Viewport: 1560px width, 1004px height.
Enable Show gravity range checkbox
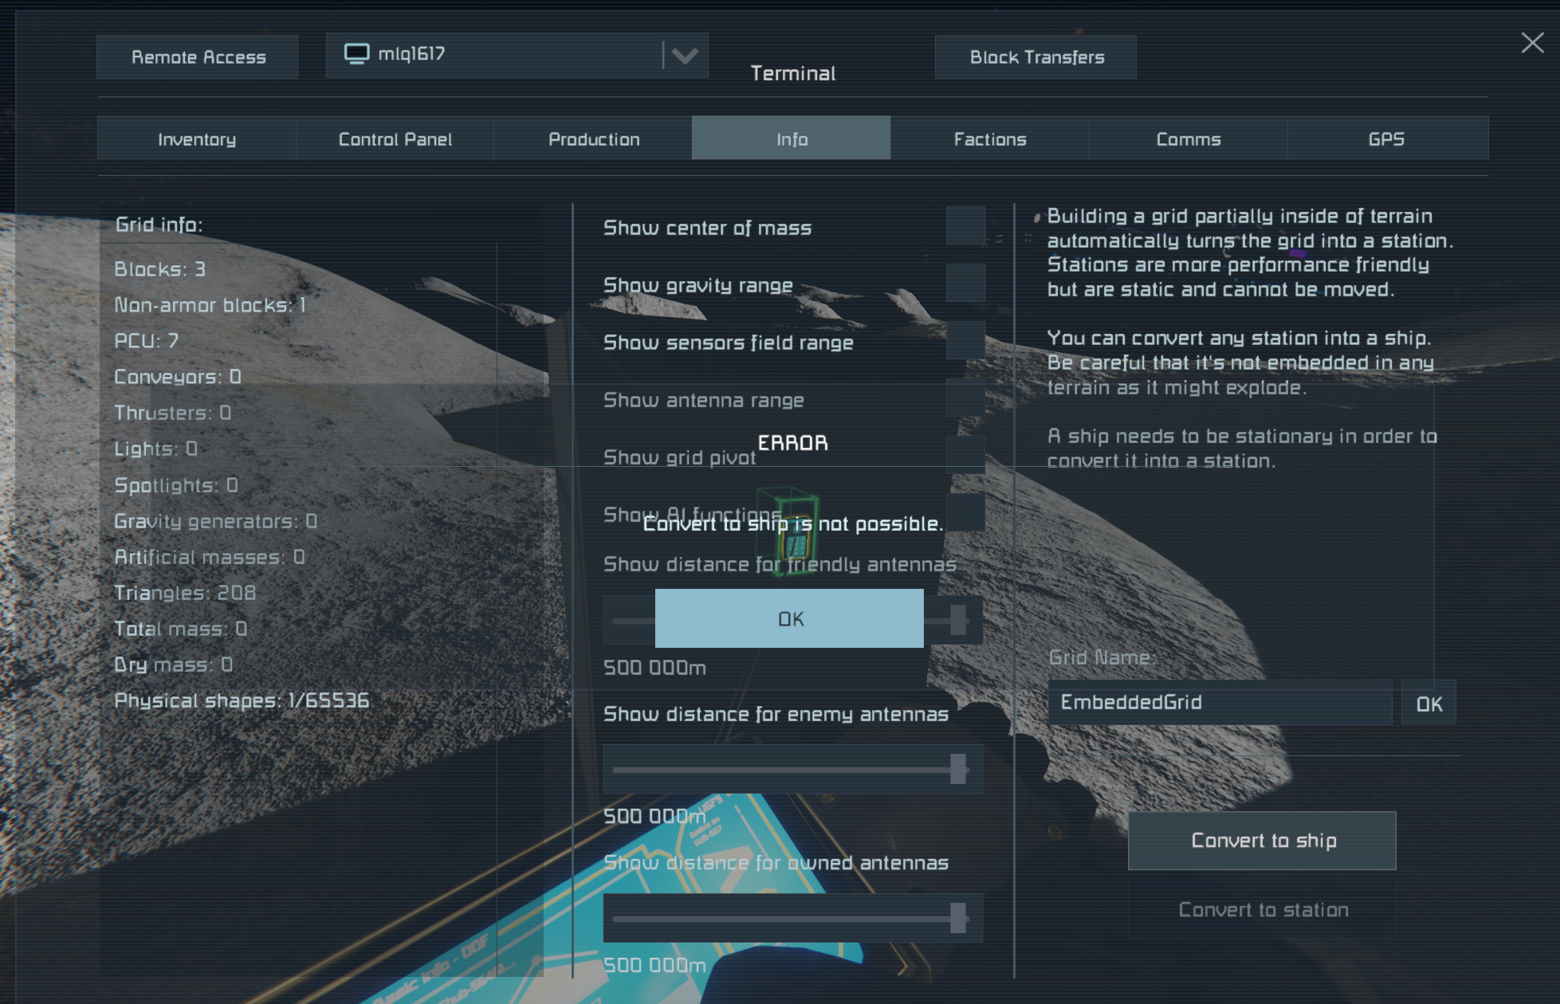pyautogui.click(x=965, y=284)
